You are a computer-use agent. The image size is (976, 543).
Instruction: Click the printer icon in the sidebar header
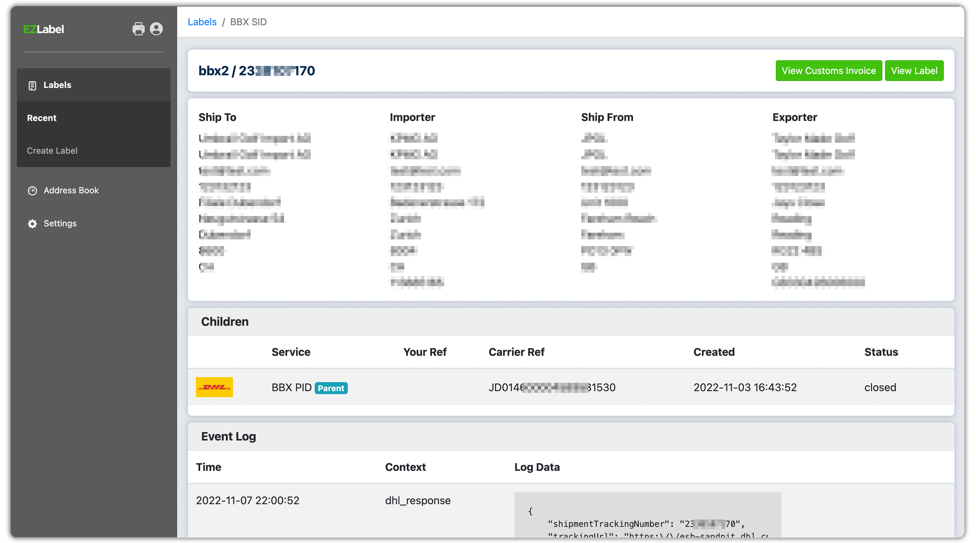(138, 29)
